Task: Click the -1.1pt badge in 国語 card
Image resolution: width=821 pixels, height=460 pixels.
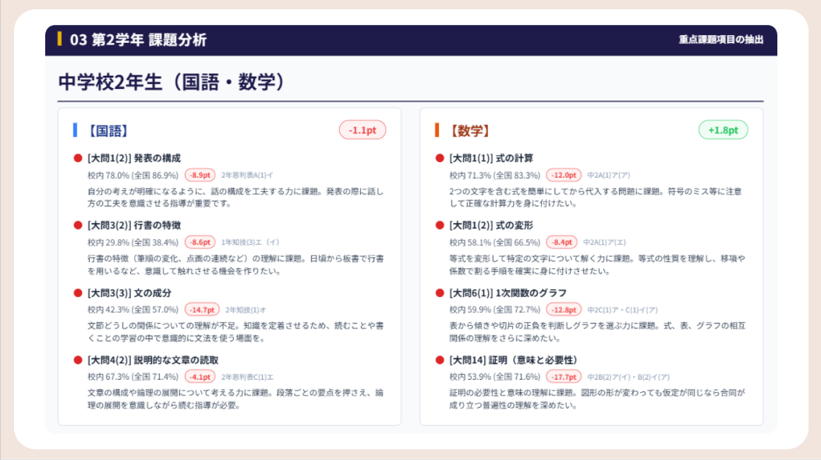Action: [363, 130]
